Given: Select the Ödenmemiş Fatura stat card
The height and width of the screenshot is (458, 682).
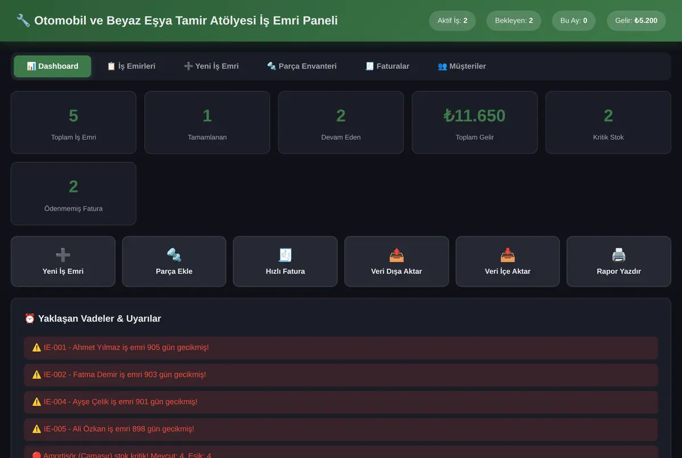Looking at the screenshot, I should pos(73,194).
